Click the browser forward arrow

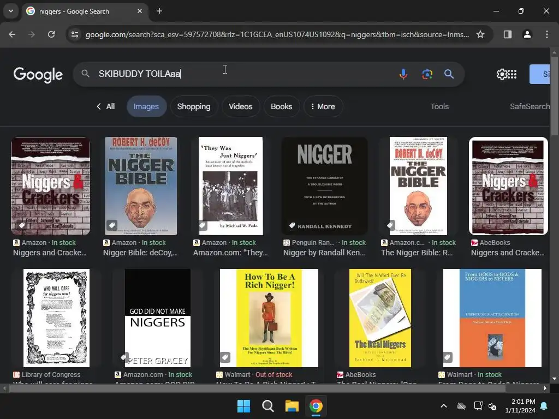32,34
